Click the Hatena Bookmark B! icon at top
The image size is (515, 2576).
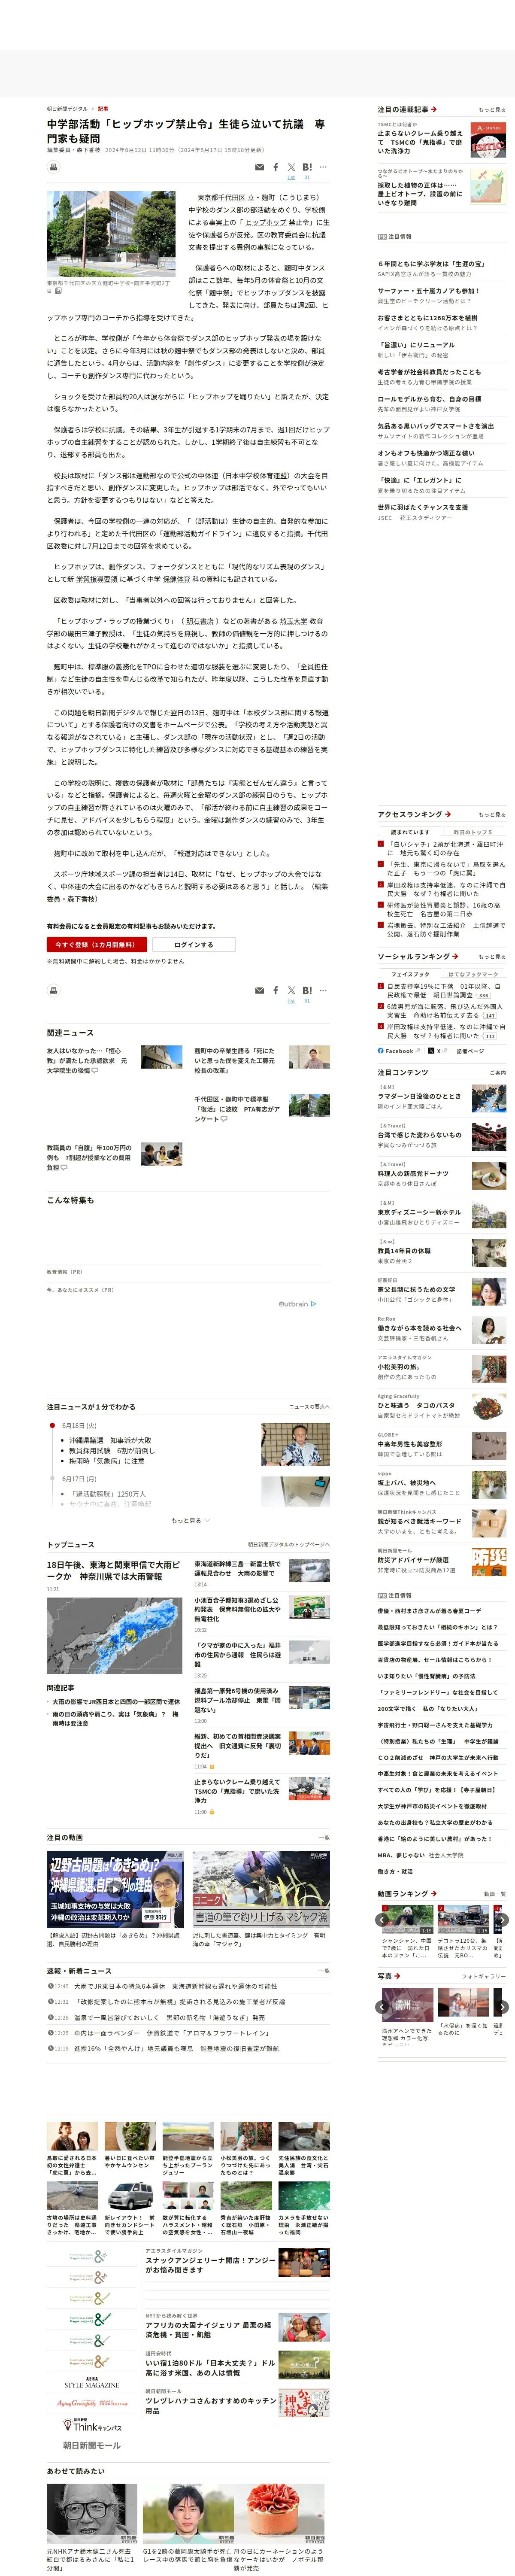pyautogui.click(x=307, y=168)
